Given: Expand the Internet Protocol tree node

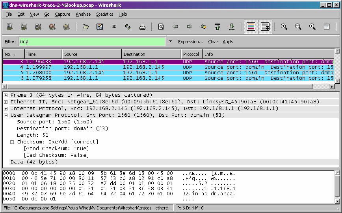Looking at the screenshot, I should tap(6, 108).
